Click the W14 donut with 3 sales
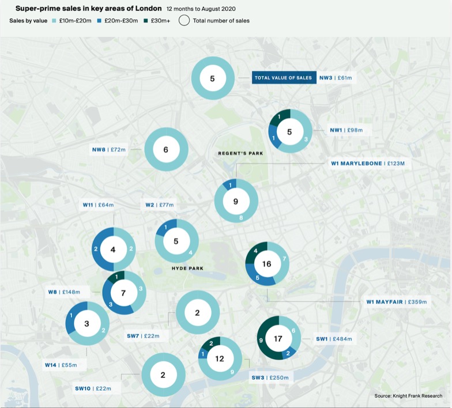This screenshot has width=452, height=408. pos(87,324)
